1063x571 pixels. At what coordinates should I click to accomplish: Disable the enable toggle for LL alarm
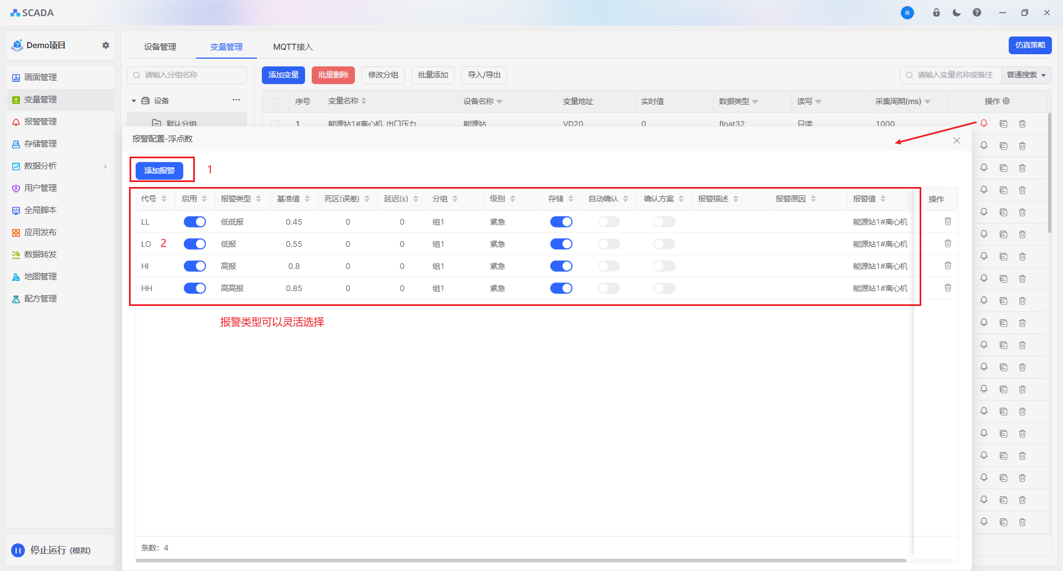194,222
